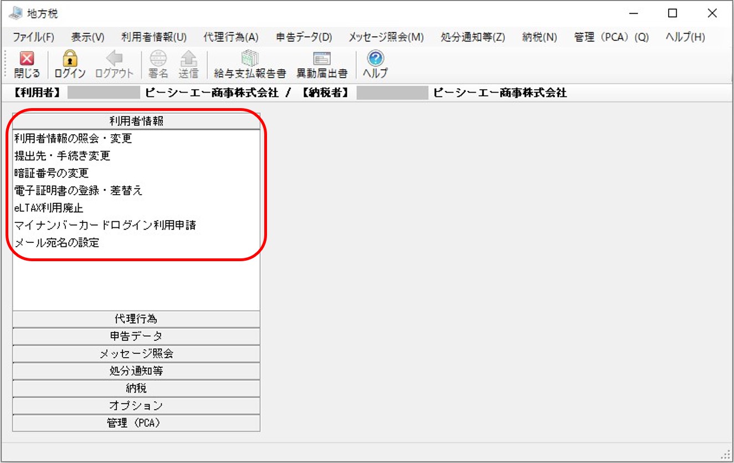Screen dimensions: 734x463
Task: Open the 異動届出書 toolbar icon
Action: click(322, 59)
